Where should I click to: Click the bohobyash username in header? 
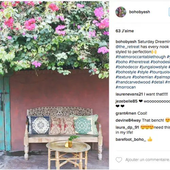pos(139,12)
